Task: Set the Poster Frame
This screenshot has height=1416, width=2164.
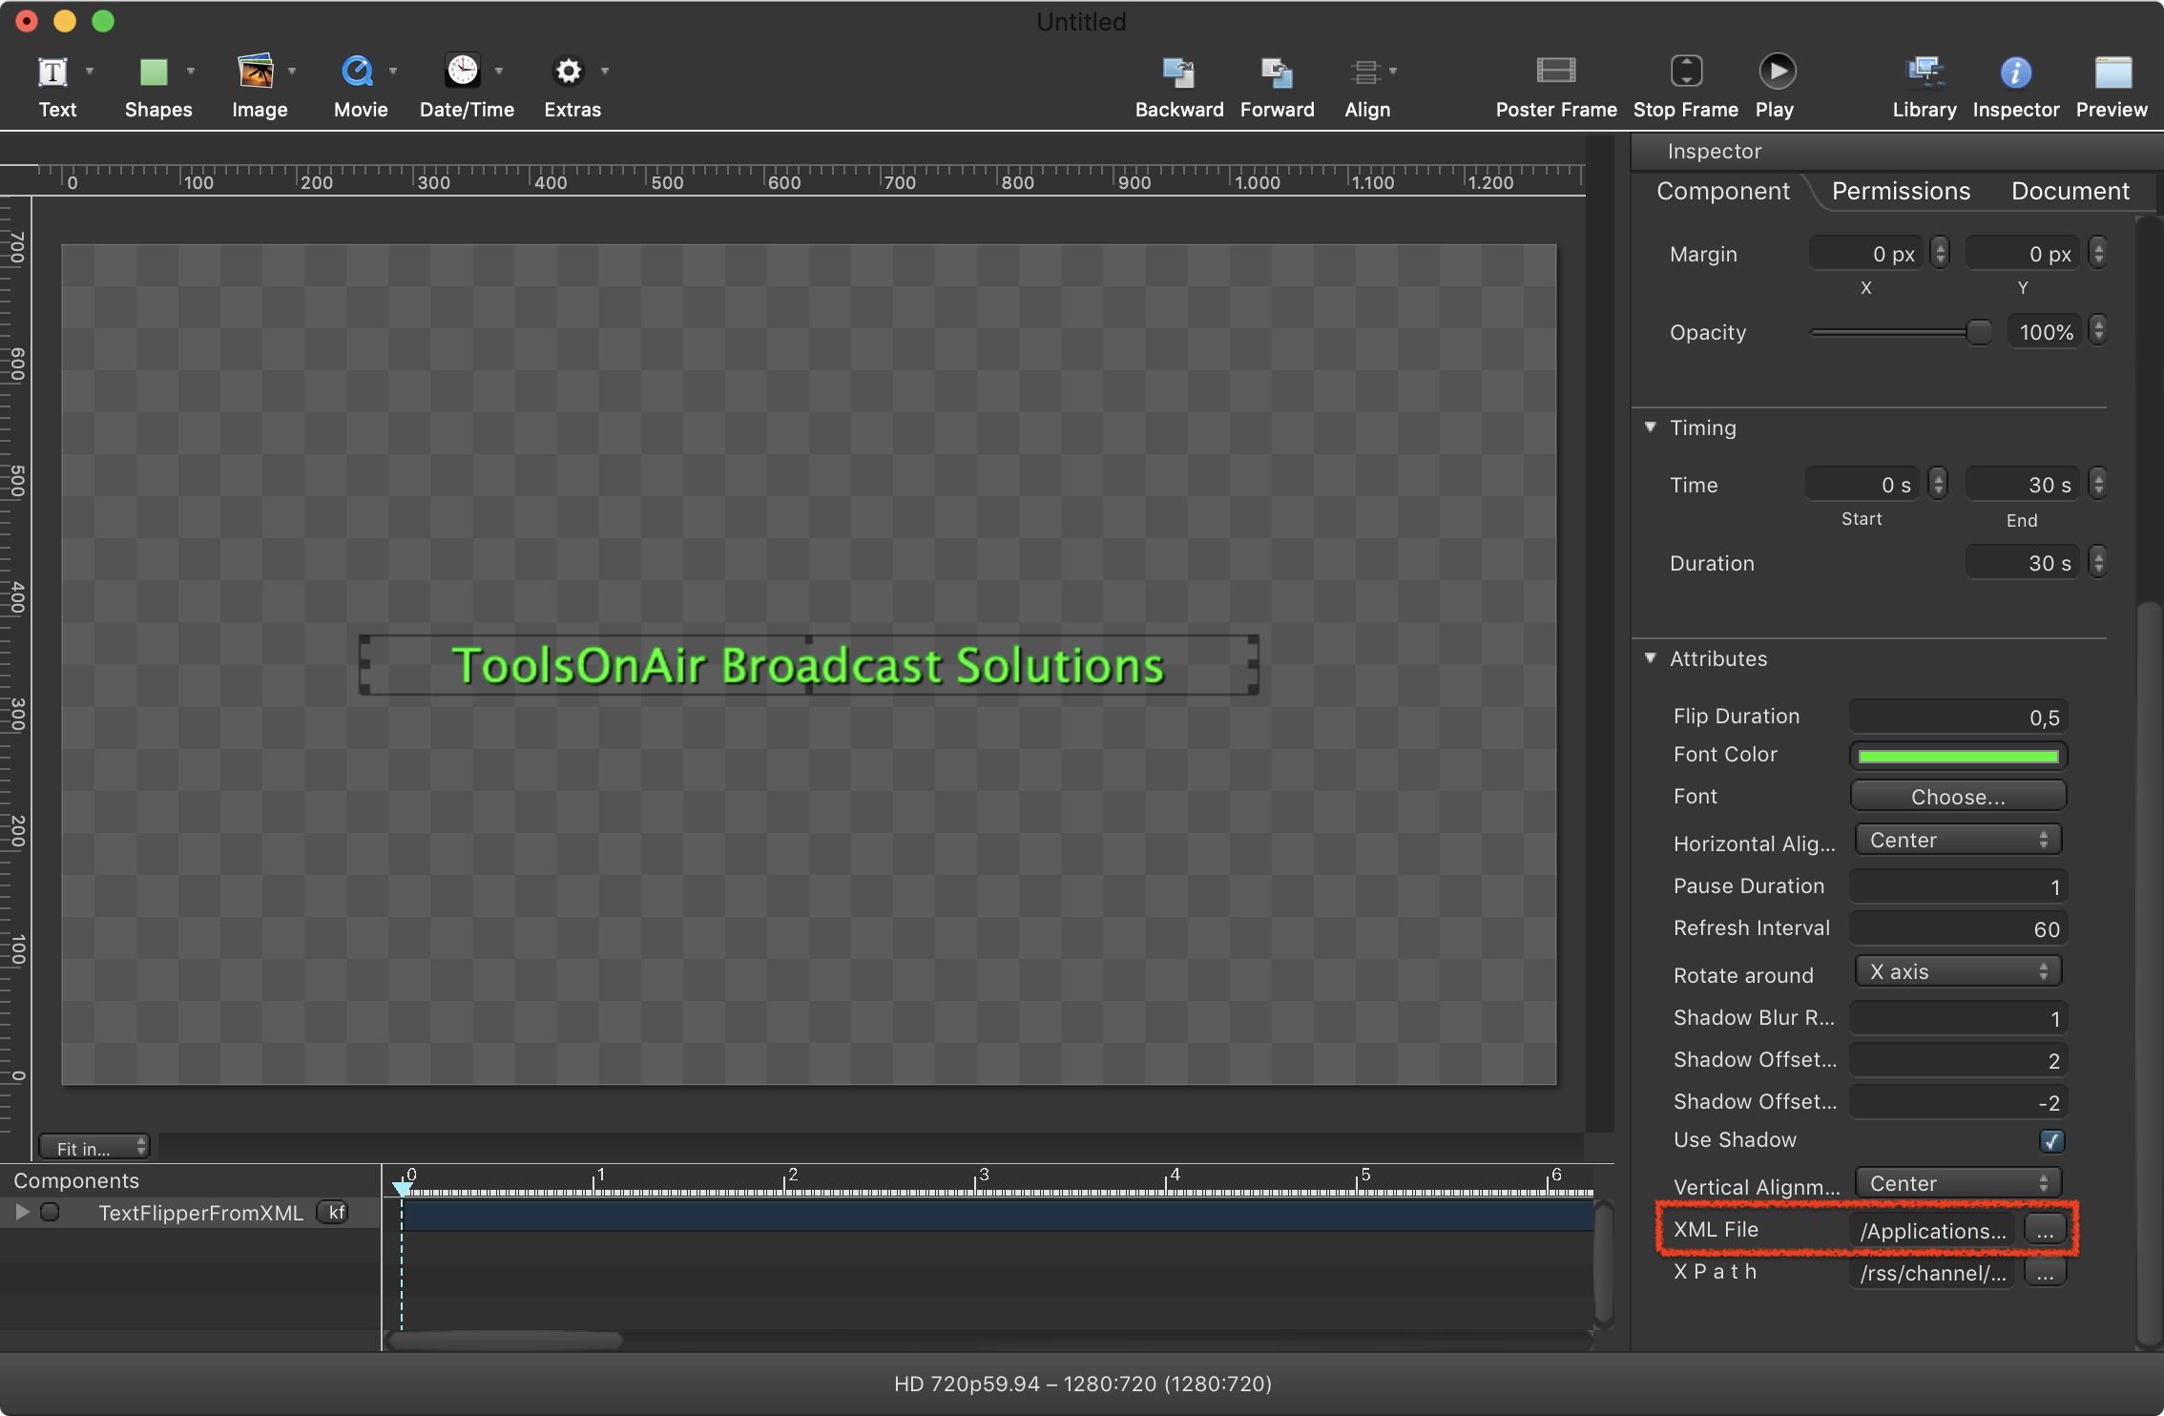Action: pos(1556,71)
